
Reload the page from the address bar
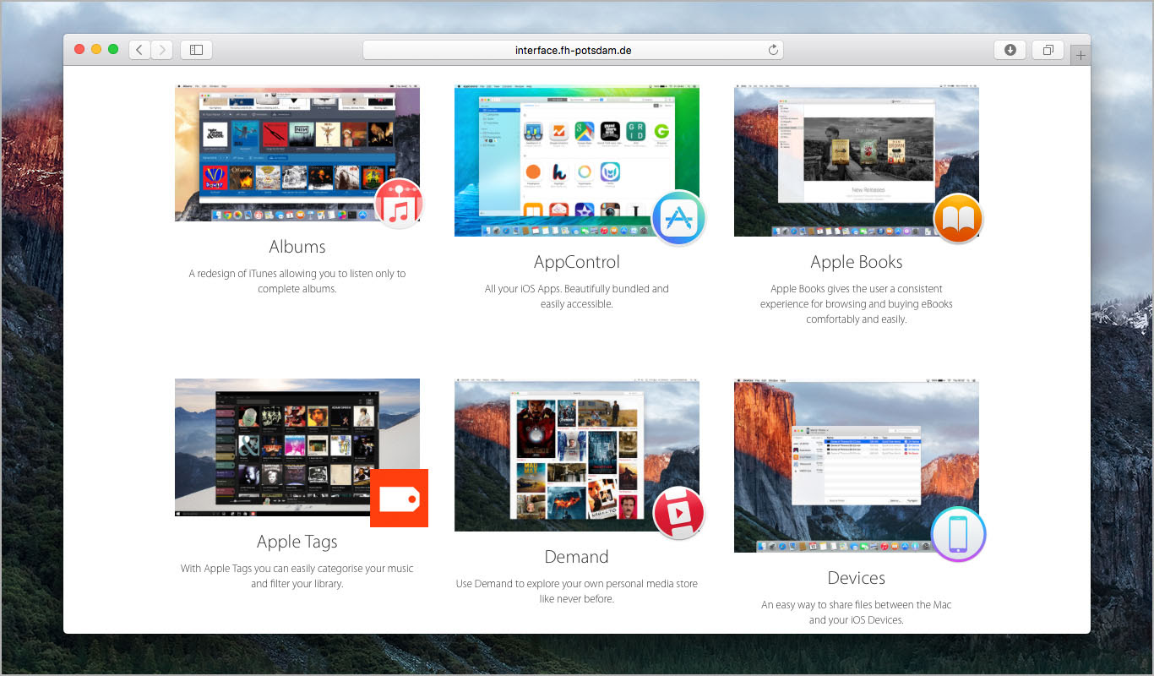[772, 50]
